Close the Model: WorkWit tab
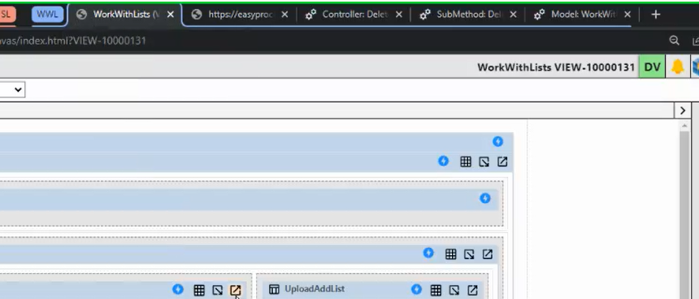This screenshot has width=699, height=299. point(627,15)
